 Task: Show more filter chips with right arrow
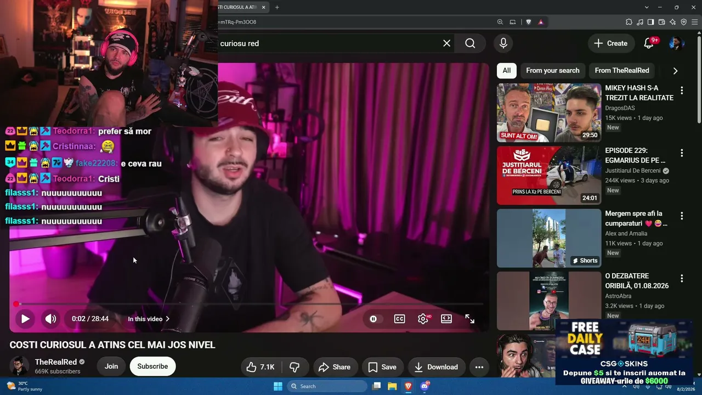point(675,71)
